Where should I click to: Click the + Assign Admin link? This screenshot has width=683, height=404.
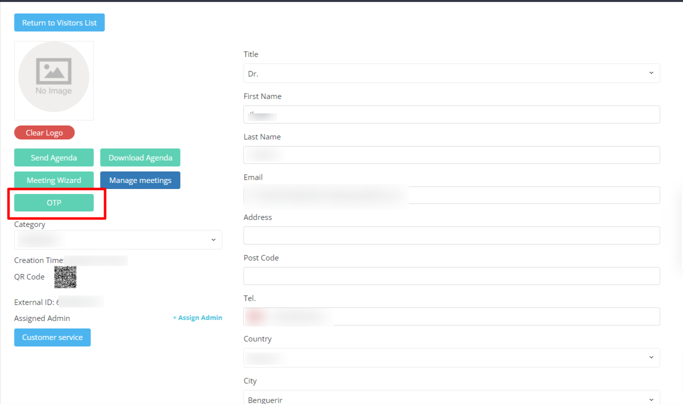(197, 318)
